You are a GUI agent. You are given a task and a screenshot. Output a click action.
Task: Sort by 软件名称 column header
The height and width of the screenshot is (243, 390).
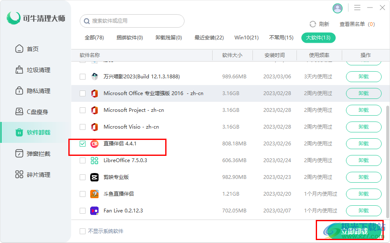pos(142,55)
